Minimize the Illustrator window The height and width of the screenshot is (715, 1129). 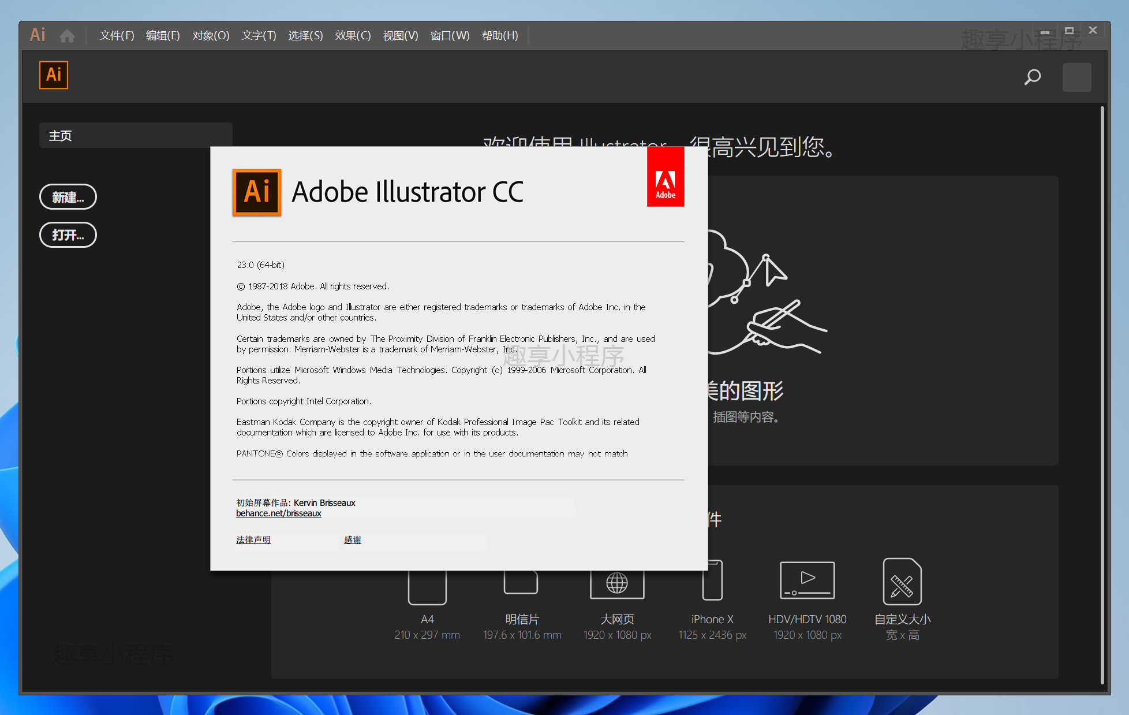click(x=1045, y=31)
